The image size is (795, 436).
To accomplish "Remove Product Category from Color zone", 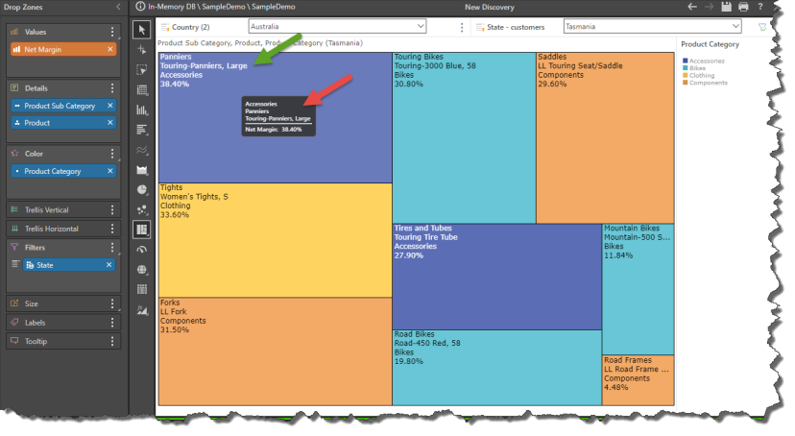I will 109,171.
